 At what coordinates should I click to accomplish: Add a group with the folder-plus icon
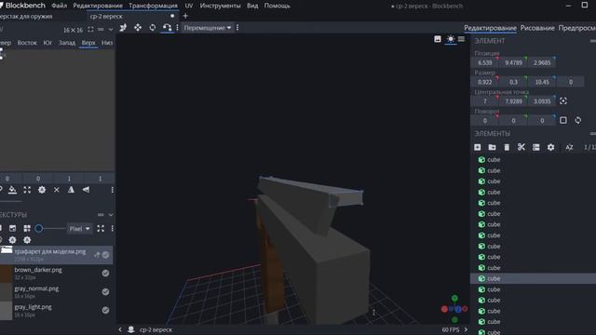pos(492,147)
